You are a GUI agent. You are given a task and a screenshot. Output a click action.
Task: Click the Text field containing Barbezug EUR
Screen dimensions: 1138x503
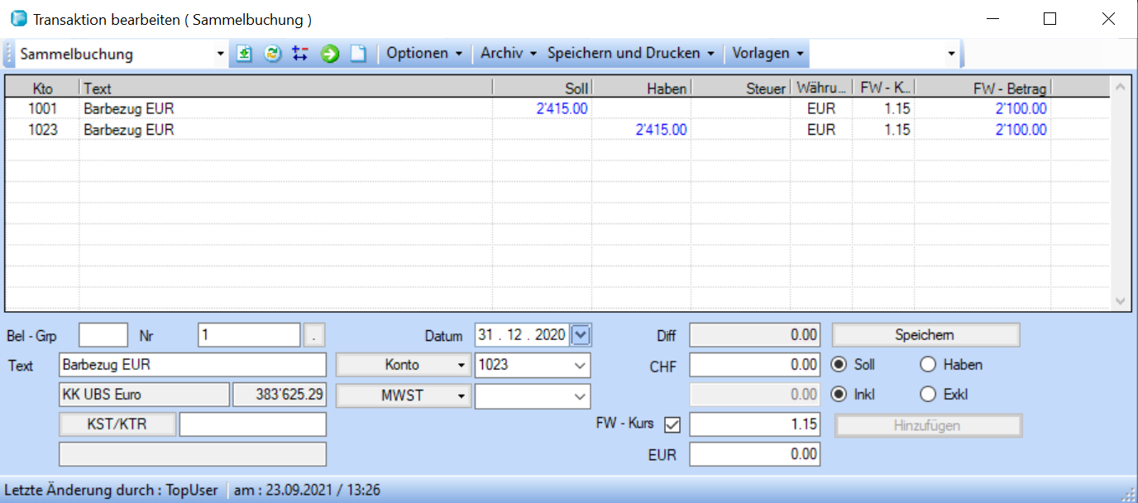point(193,365)
